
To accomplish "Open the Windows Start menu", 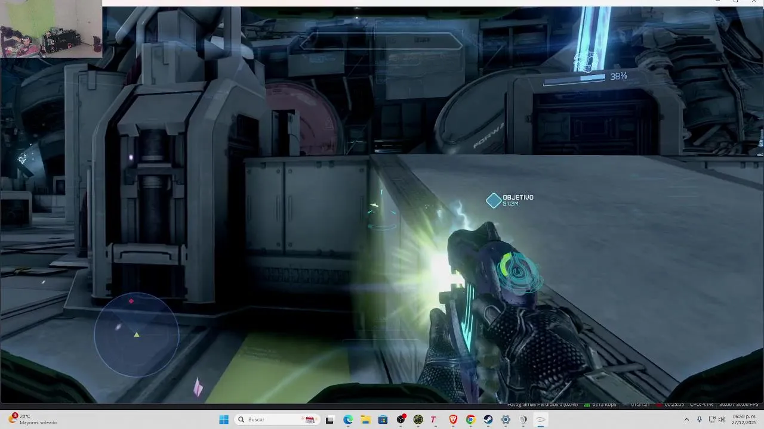I will coord(224,419).
